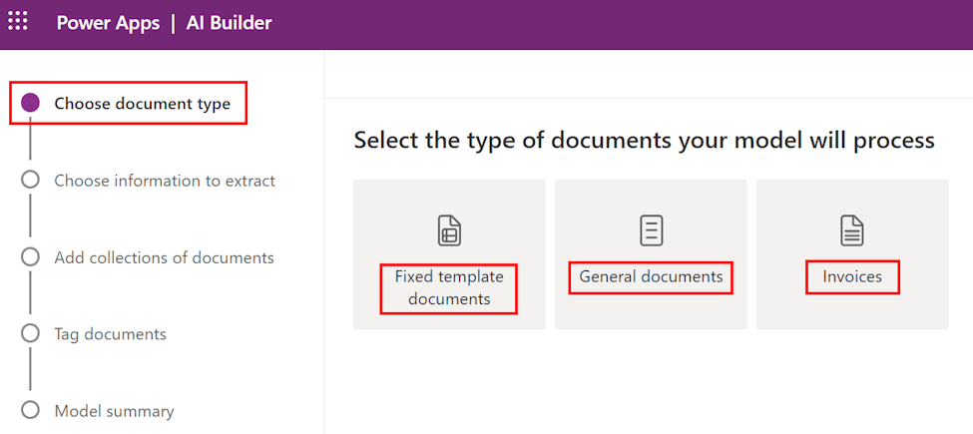This screenshot has width=973, height=434.
Task: Click the Tag documents step circle
Action: pos(30,334)
